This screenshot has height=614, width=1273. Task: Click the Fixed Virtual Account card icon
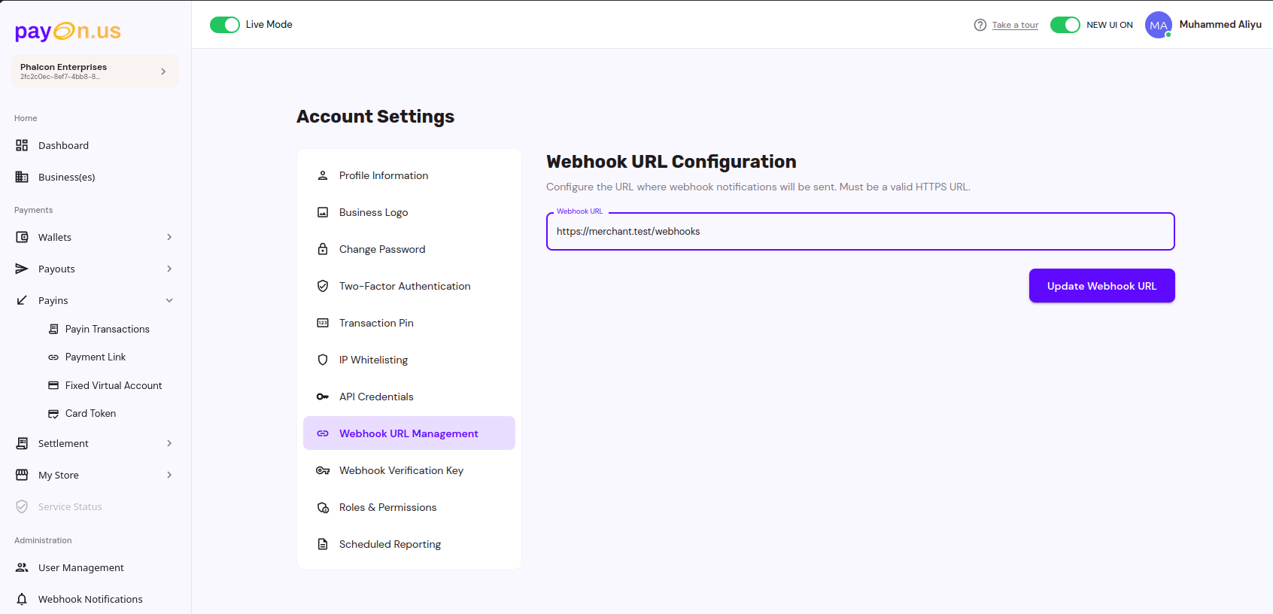[x=53, y=385]
